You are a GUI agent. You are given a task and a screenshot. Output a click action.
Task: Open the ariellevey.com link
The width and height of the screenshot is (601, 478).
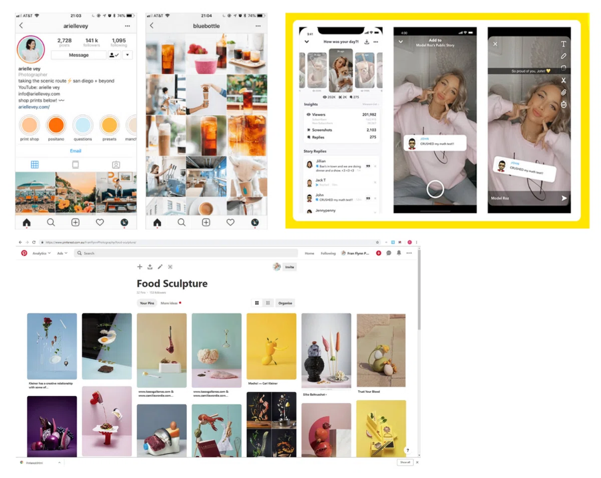tap(35, 107)
